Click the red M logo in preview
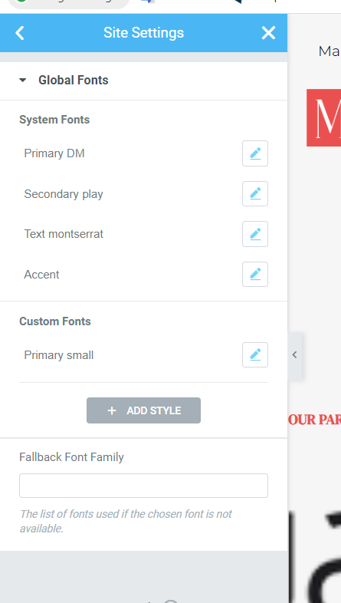The width and height of the screenshot is (341, 603). pos(323,117)
